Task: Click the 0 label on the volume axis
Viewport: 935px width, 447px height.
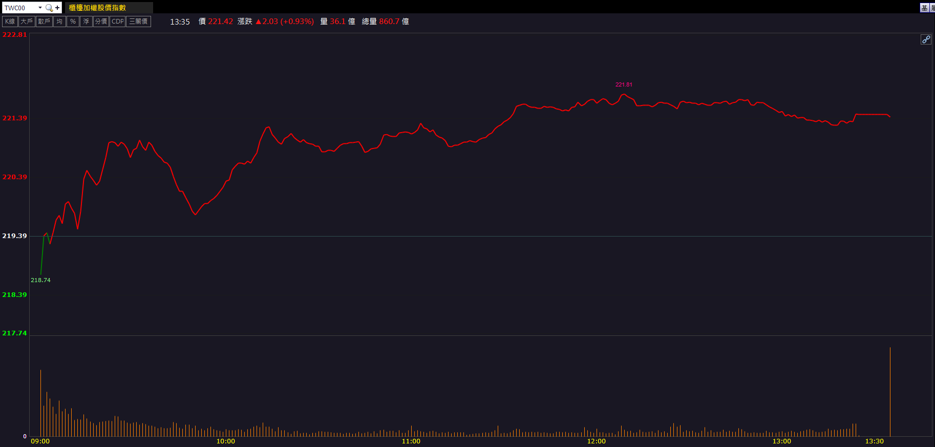Action: (25, 437)
